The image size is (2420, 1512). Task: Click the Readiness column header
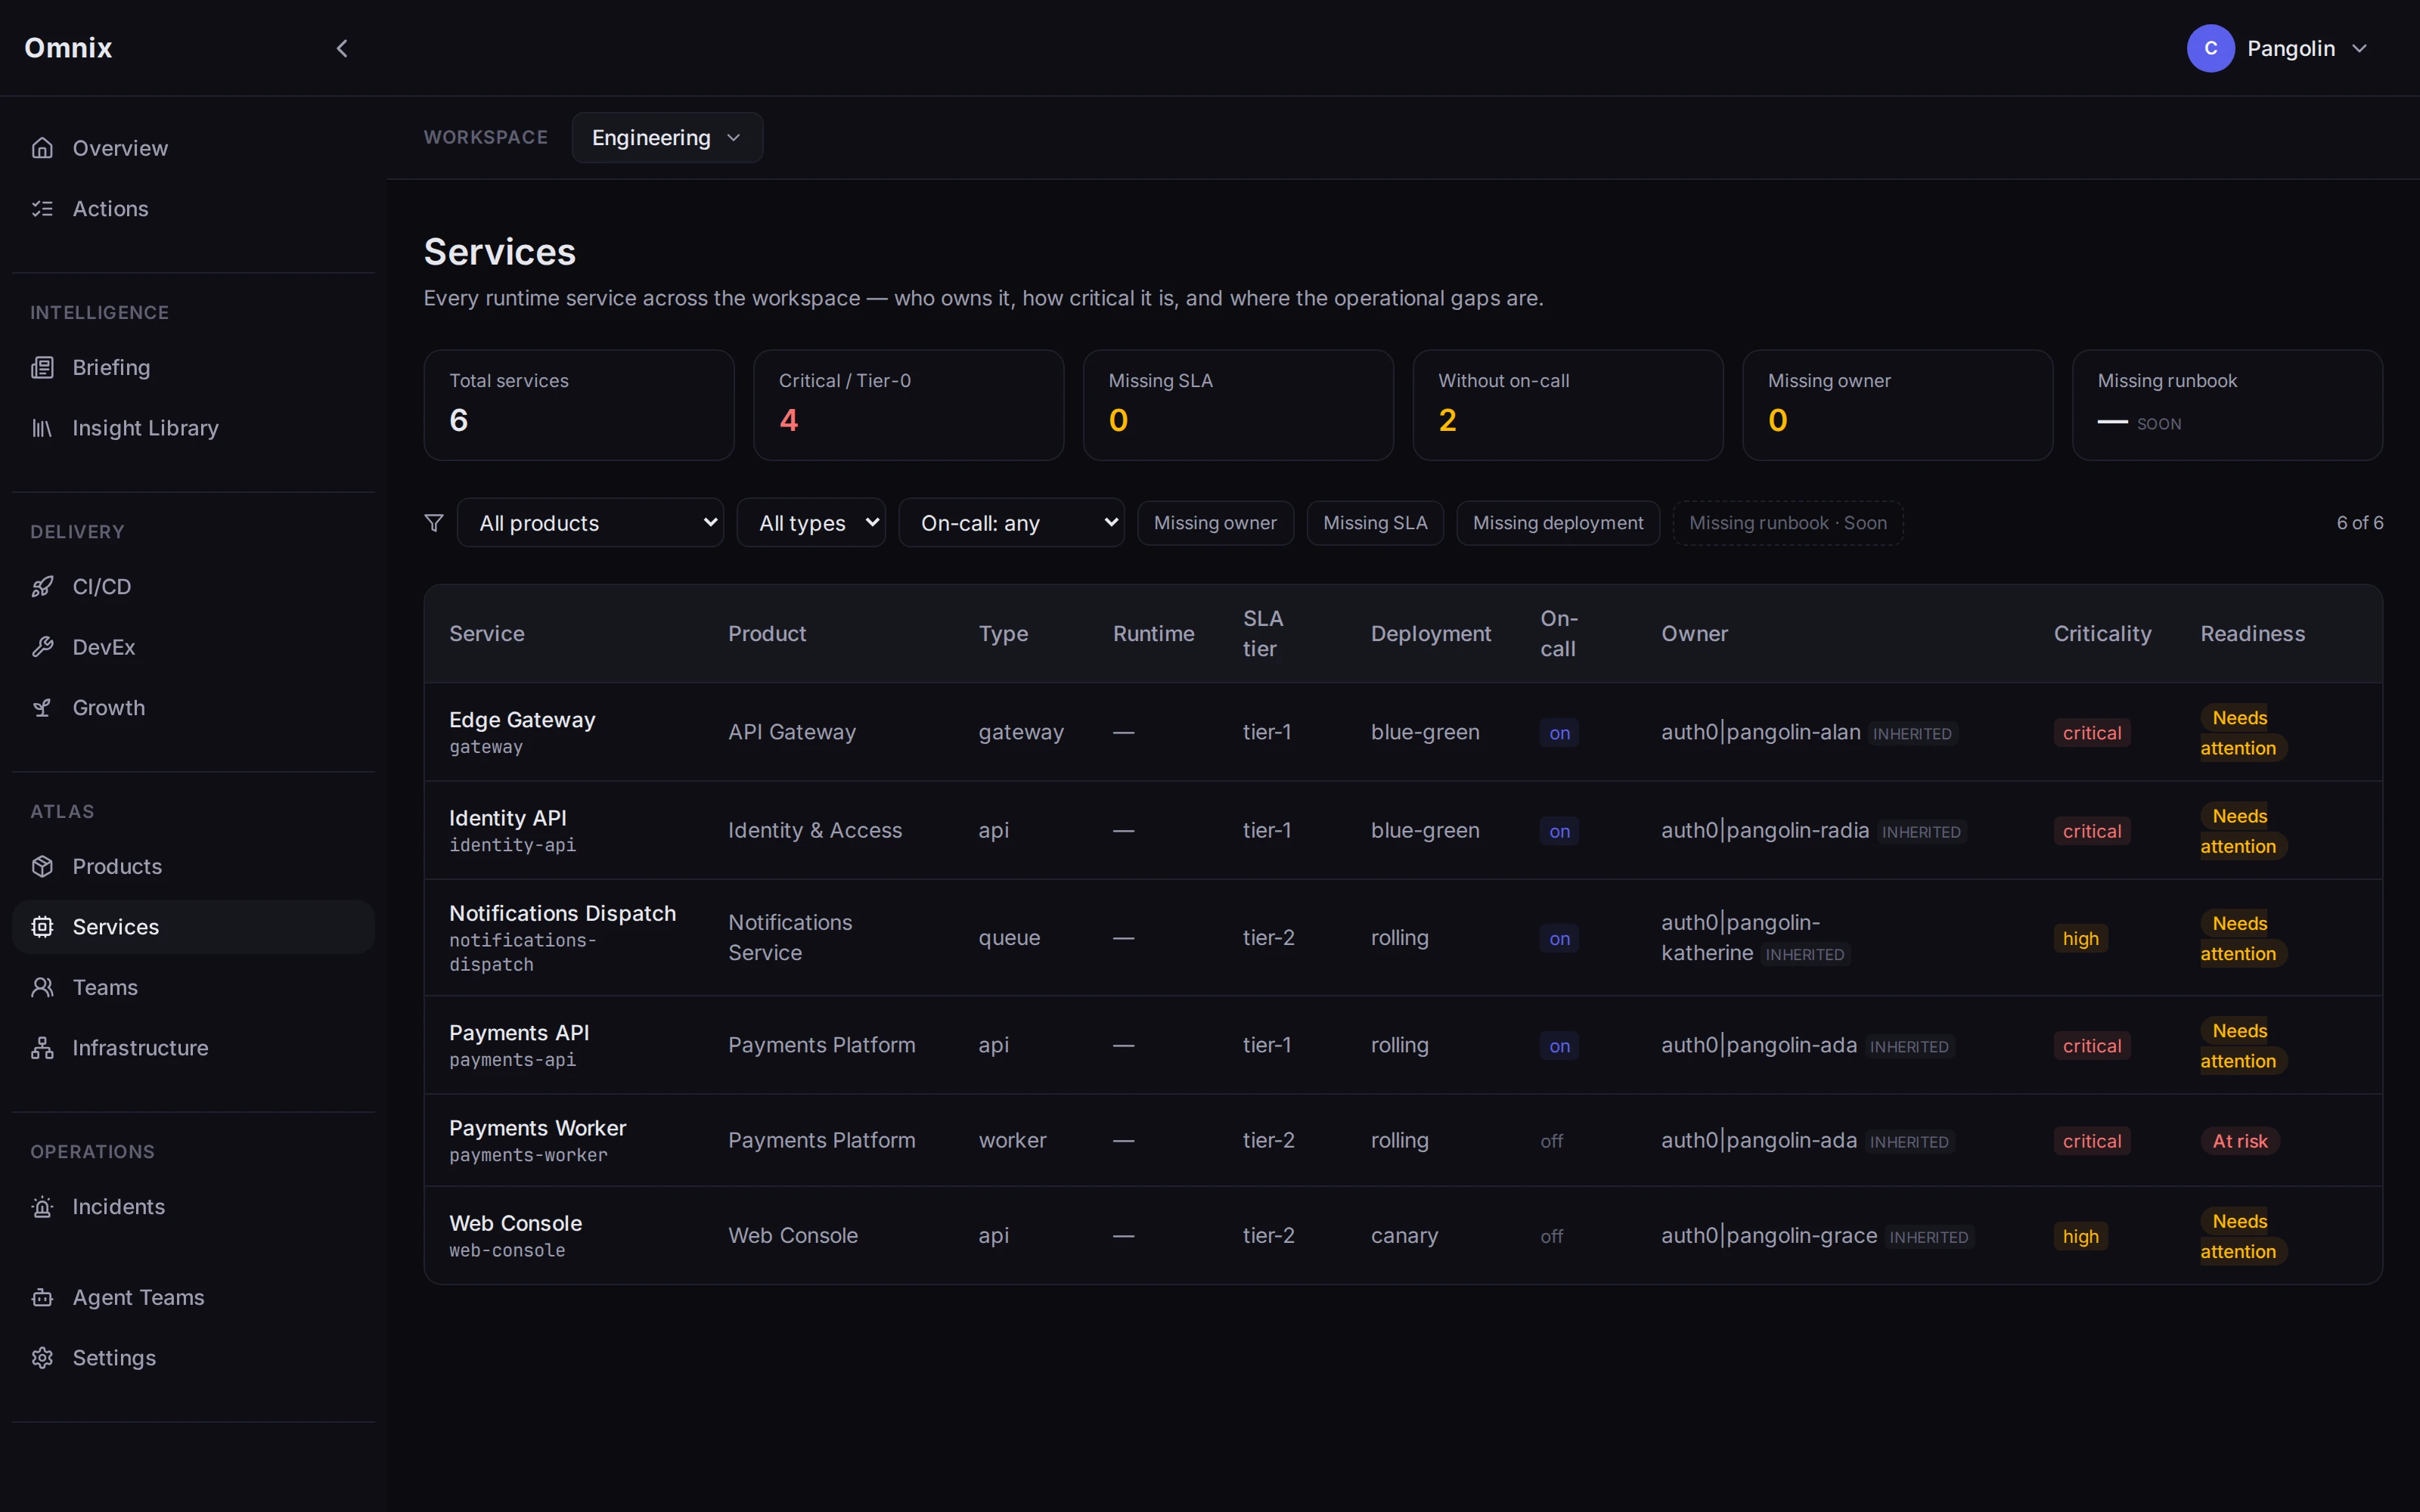point(2252,634)
